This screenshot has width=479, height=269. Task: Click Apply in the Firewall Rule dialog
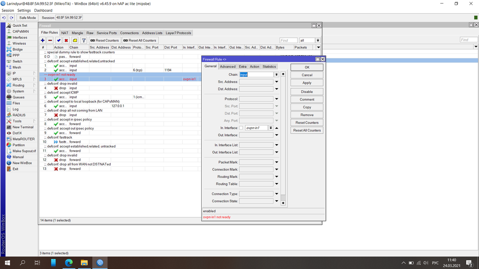(307, 83)
